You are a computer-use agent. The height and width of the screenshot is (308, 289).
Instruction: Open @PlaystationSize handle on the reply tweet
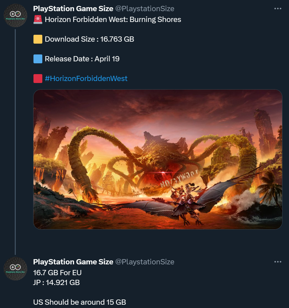coord(145,262)
